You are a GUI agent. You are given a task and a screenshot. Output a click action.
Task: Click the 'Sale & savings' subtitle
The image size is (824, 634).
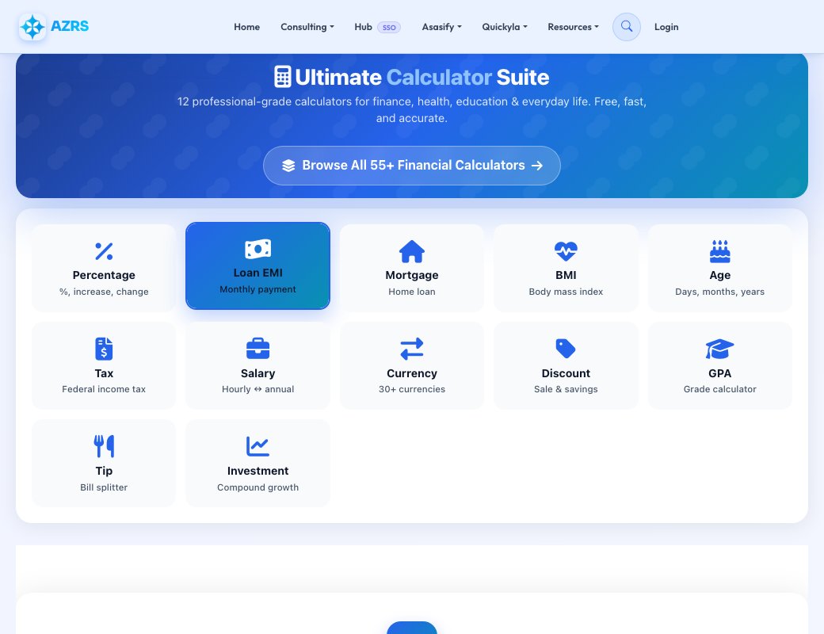566,389
